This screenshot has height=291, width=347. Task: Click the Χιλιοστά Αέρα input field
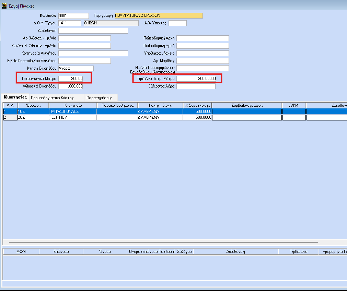point(196,86)
